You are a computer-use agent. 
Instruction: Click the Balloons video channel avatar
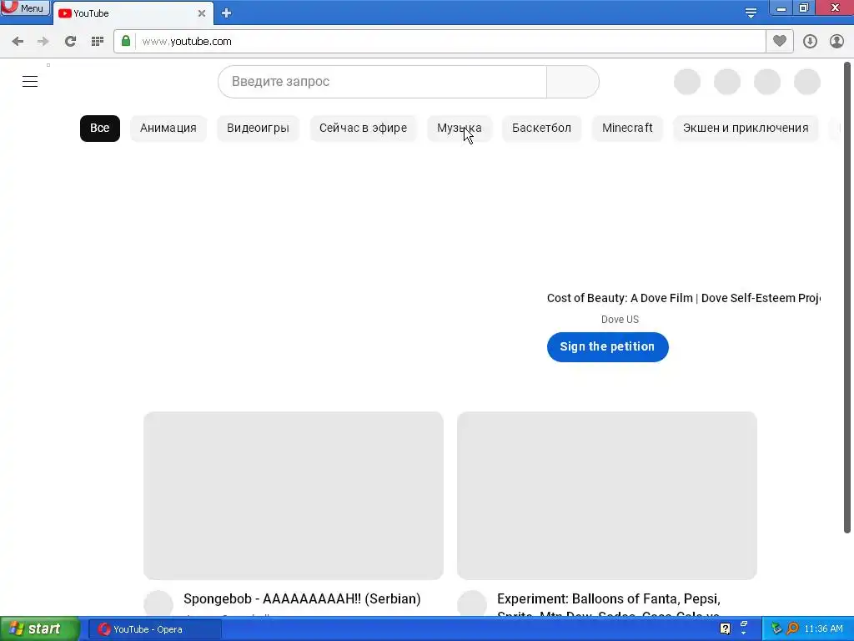[x=472, y=604]
